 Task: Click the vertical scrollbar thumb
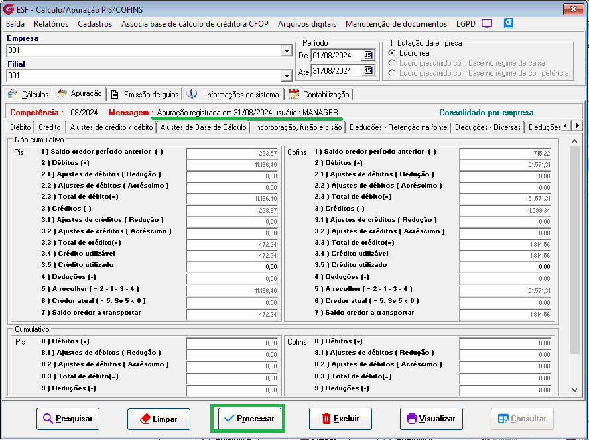[x=574, y=250]
